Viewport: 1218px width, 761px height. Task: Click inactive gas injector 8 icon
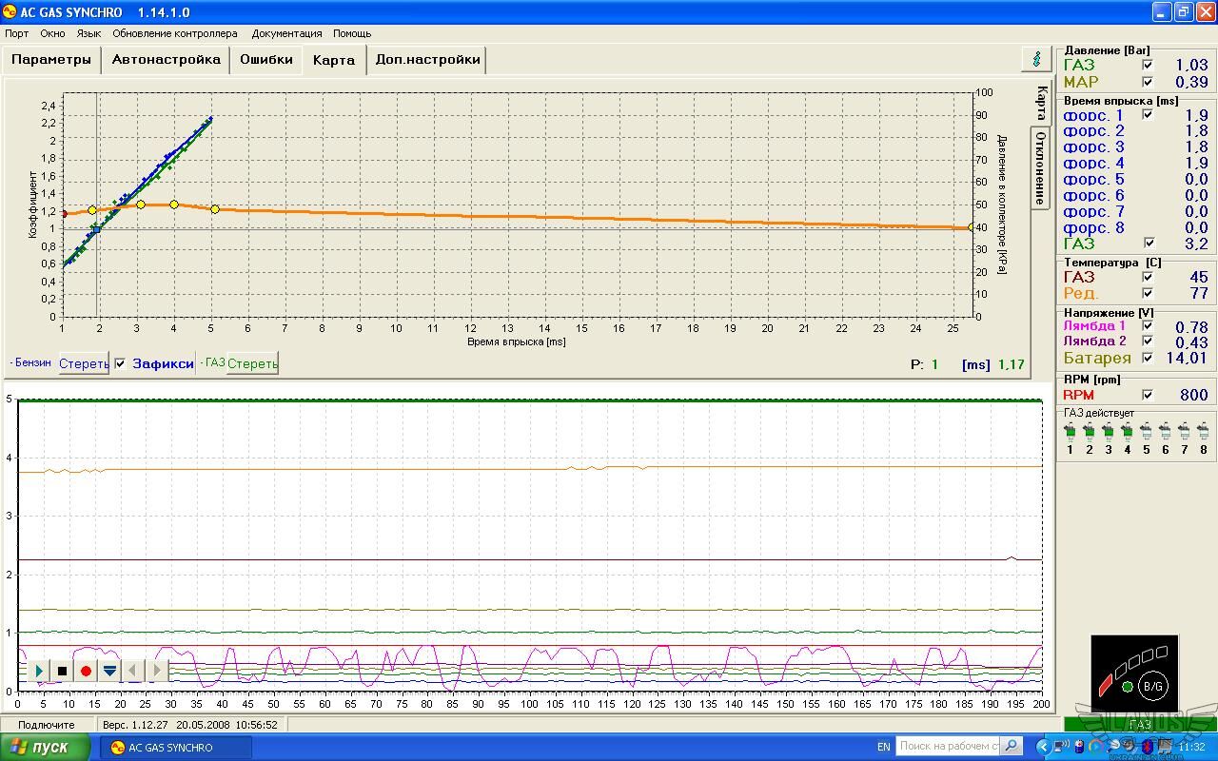click(x=1205, y=431)
